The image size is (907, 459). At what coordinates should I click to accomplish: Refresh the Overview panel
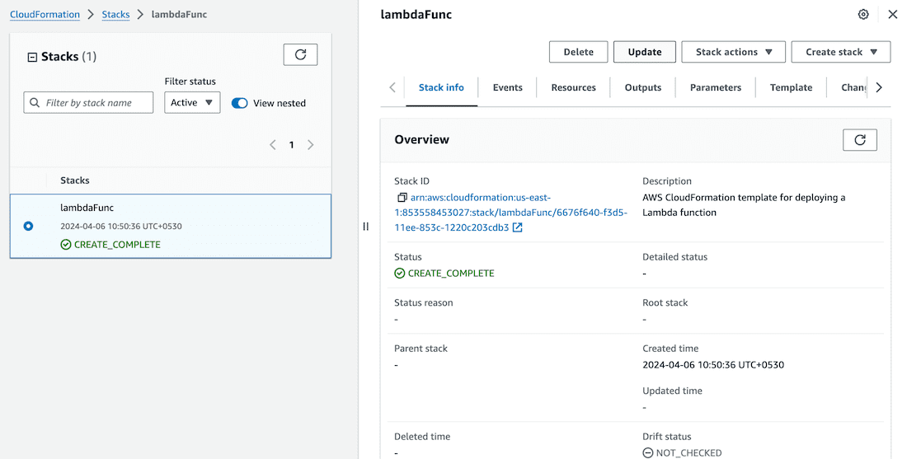(859, 140)
